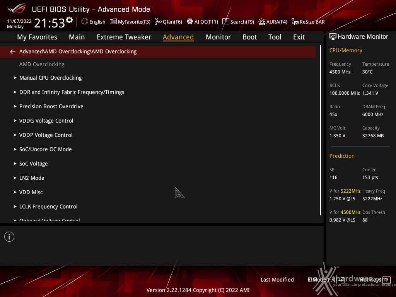
Task: Click the 153 pts cooler score
Action: pyautogui.click(x=370, y=177)
